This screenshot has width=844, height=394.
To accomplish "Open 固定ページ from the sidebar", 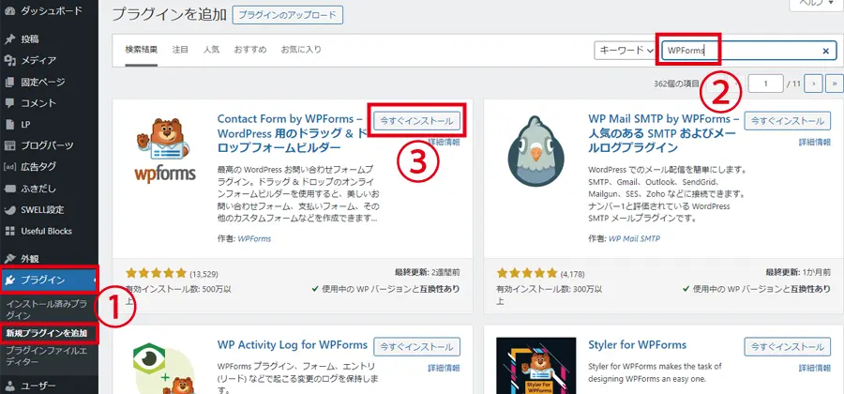I will pyautogui.click(x=43, y=82).
